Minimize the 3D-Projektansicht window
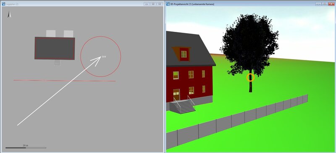 click(x=318, y=4)
